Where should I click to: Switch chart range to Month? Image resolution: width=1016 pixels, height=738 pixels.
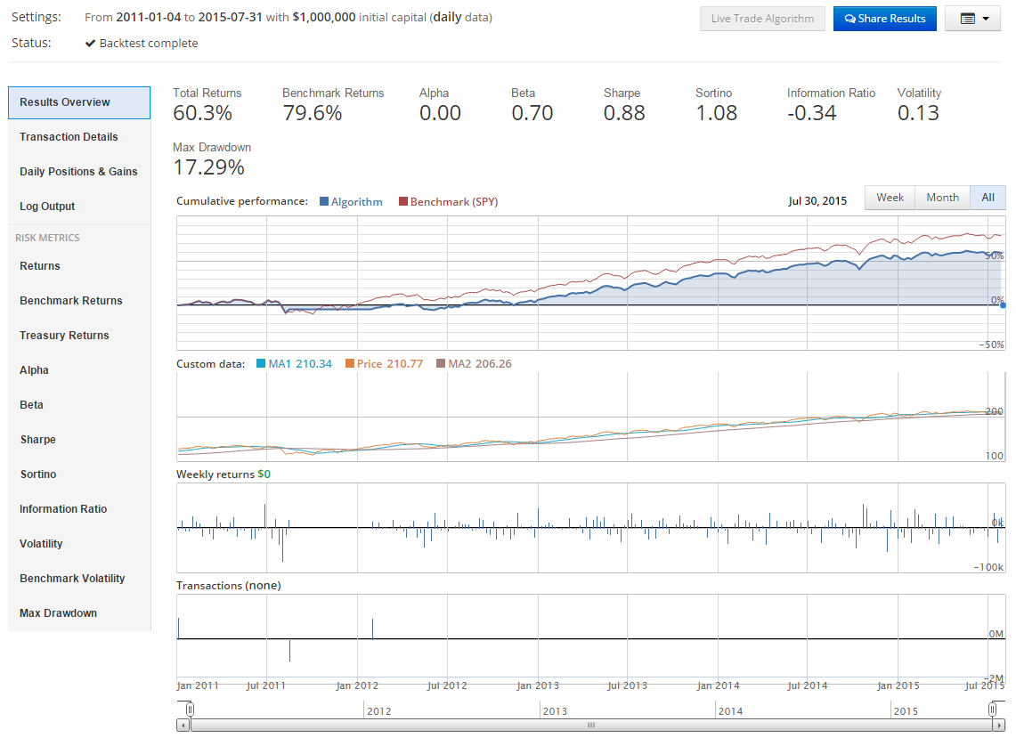coord(942,198)
